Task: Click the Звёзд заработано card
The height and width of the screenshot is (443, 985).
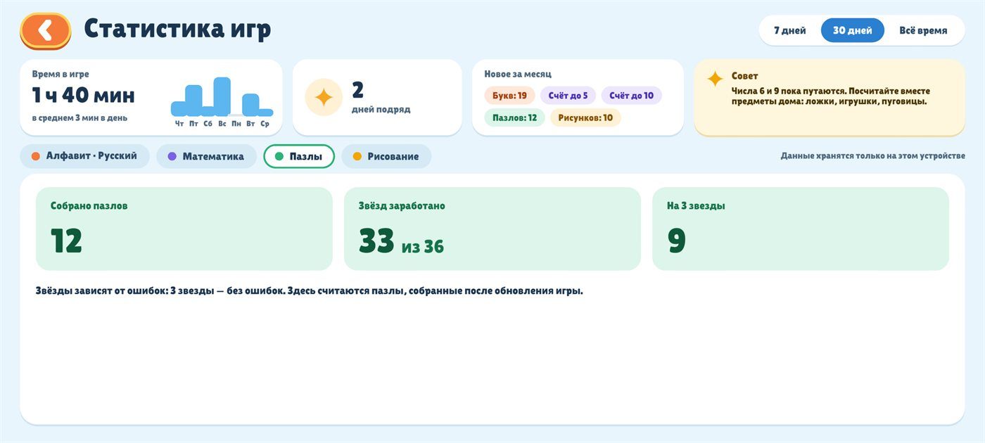Action: pyautogui.click(x=493, y=229)
